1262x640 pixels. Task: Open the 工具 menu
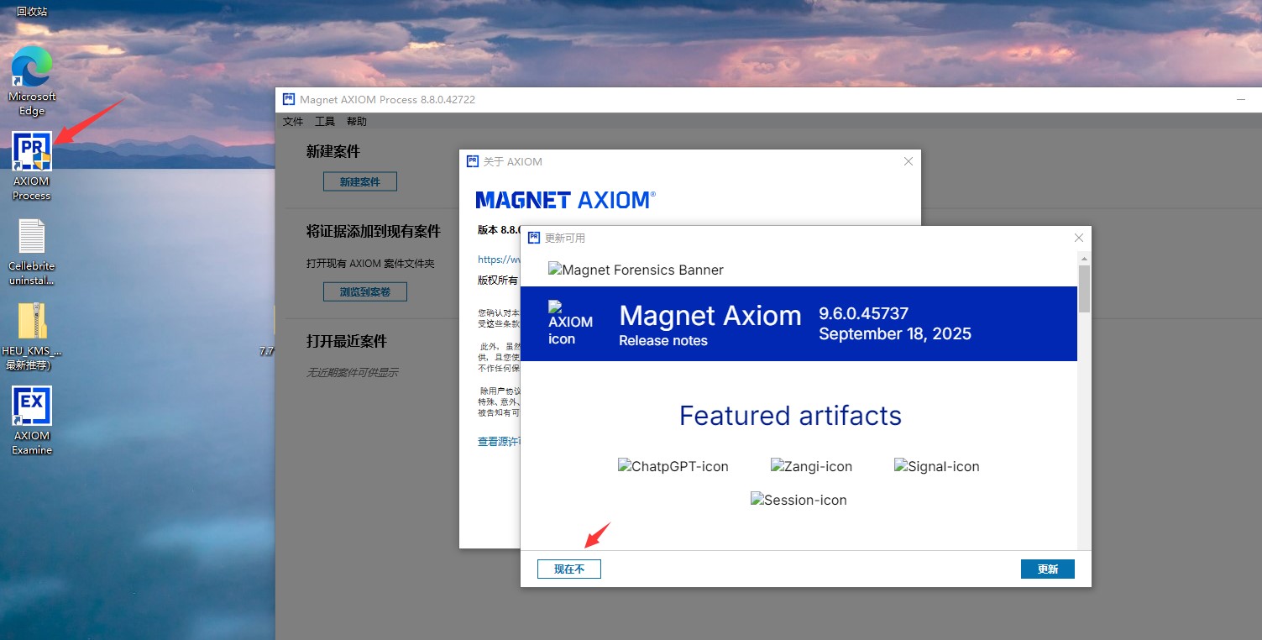click(x=325, y=122)
